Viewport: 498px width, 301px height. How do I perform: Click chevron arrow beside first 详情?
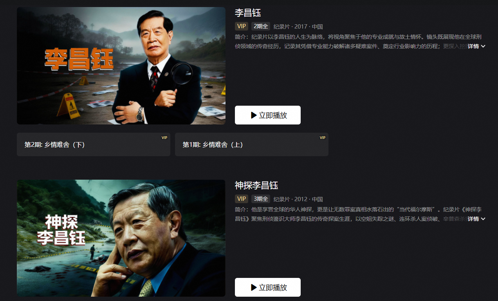pos(483,46)
